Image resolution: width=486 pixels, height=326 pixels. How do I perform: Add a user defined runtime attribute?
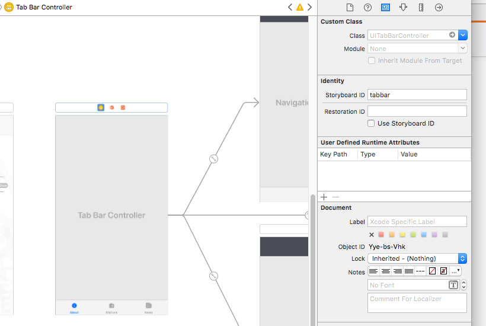(x=324, y=197)
